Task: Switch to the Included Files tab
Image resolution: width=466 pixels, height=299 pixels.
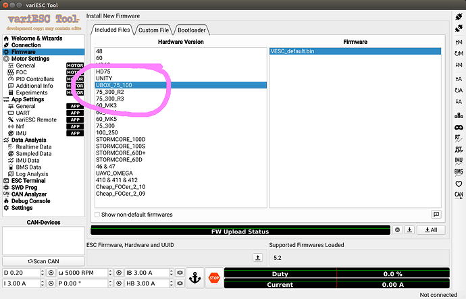Action: click(x=112, y=30)
